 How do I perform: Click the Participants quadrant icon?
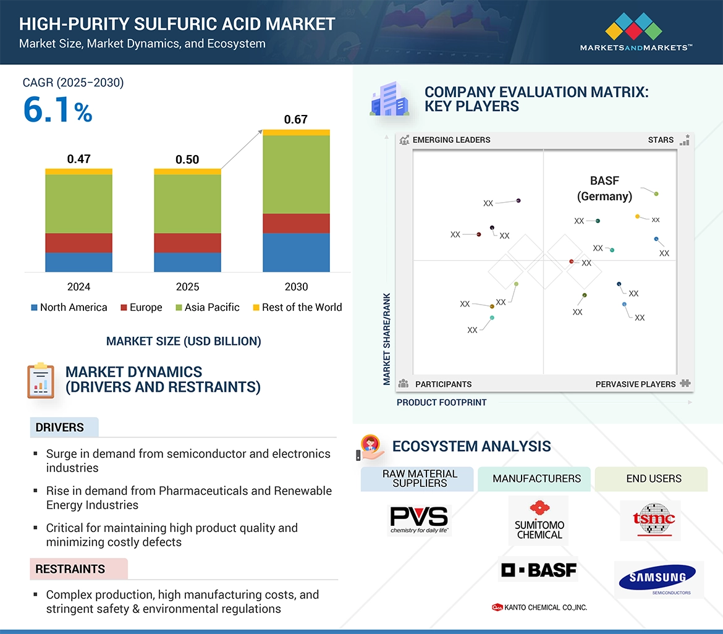coord(404,384)
